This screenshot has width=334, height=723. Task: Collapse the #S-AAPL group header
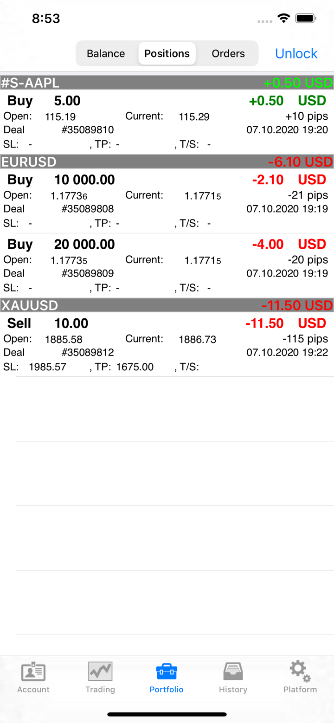click(x=167, y=83)
